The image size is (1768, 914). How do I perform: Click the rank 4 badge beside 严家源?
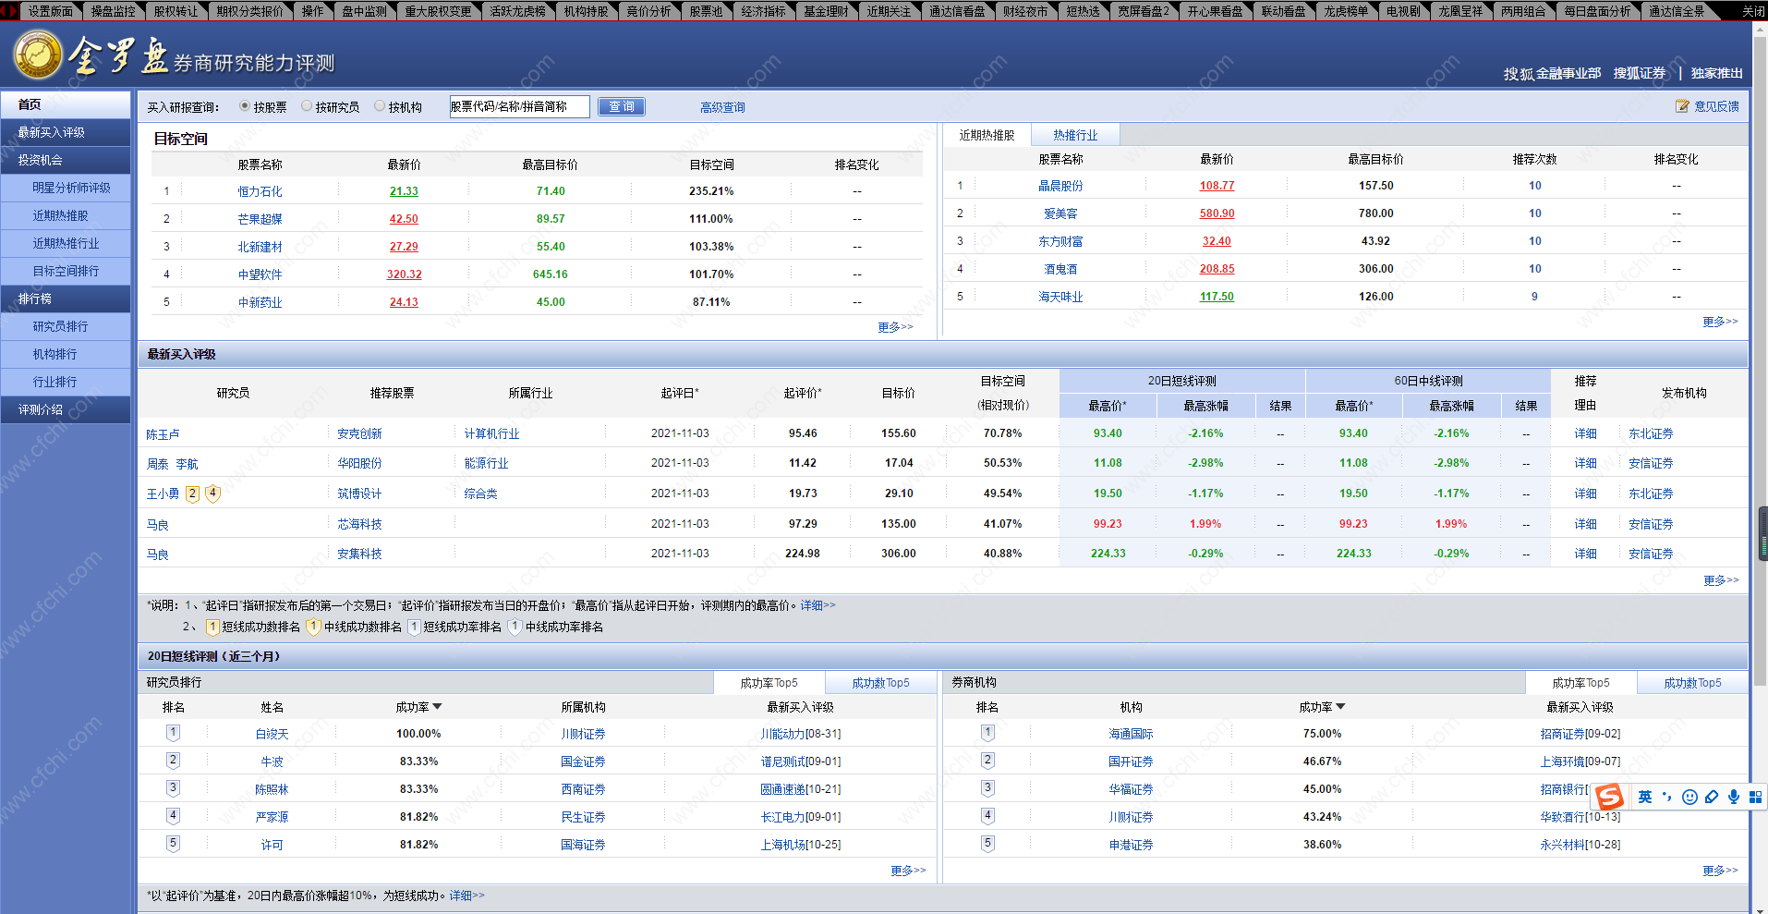173,816
